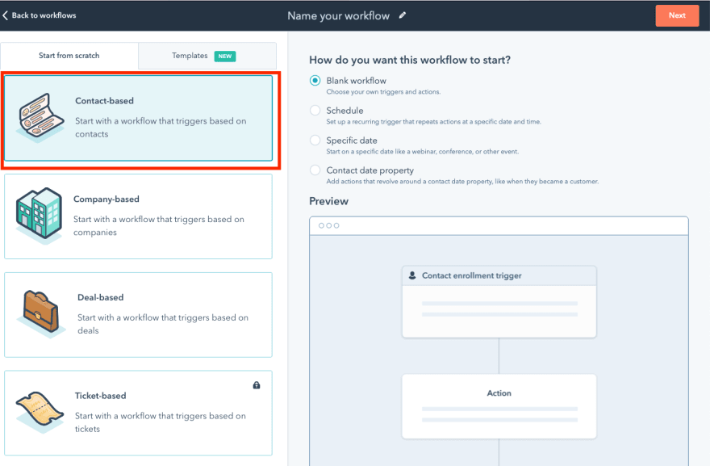Click 'Choose your own triggers and actions.' text
Viewport: 710px width, 466px height.
pos(383,91)
